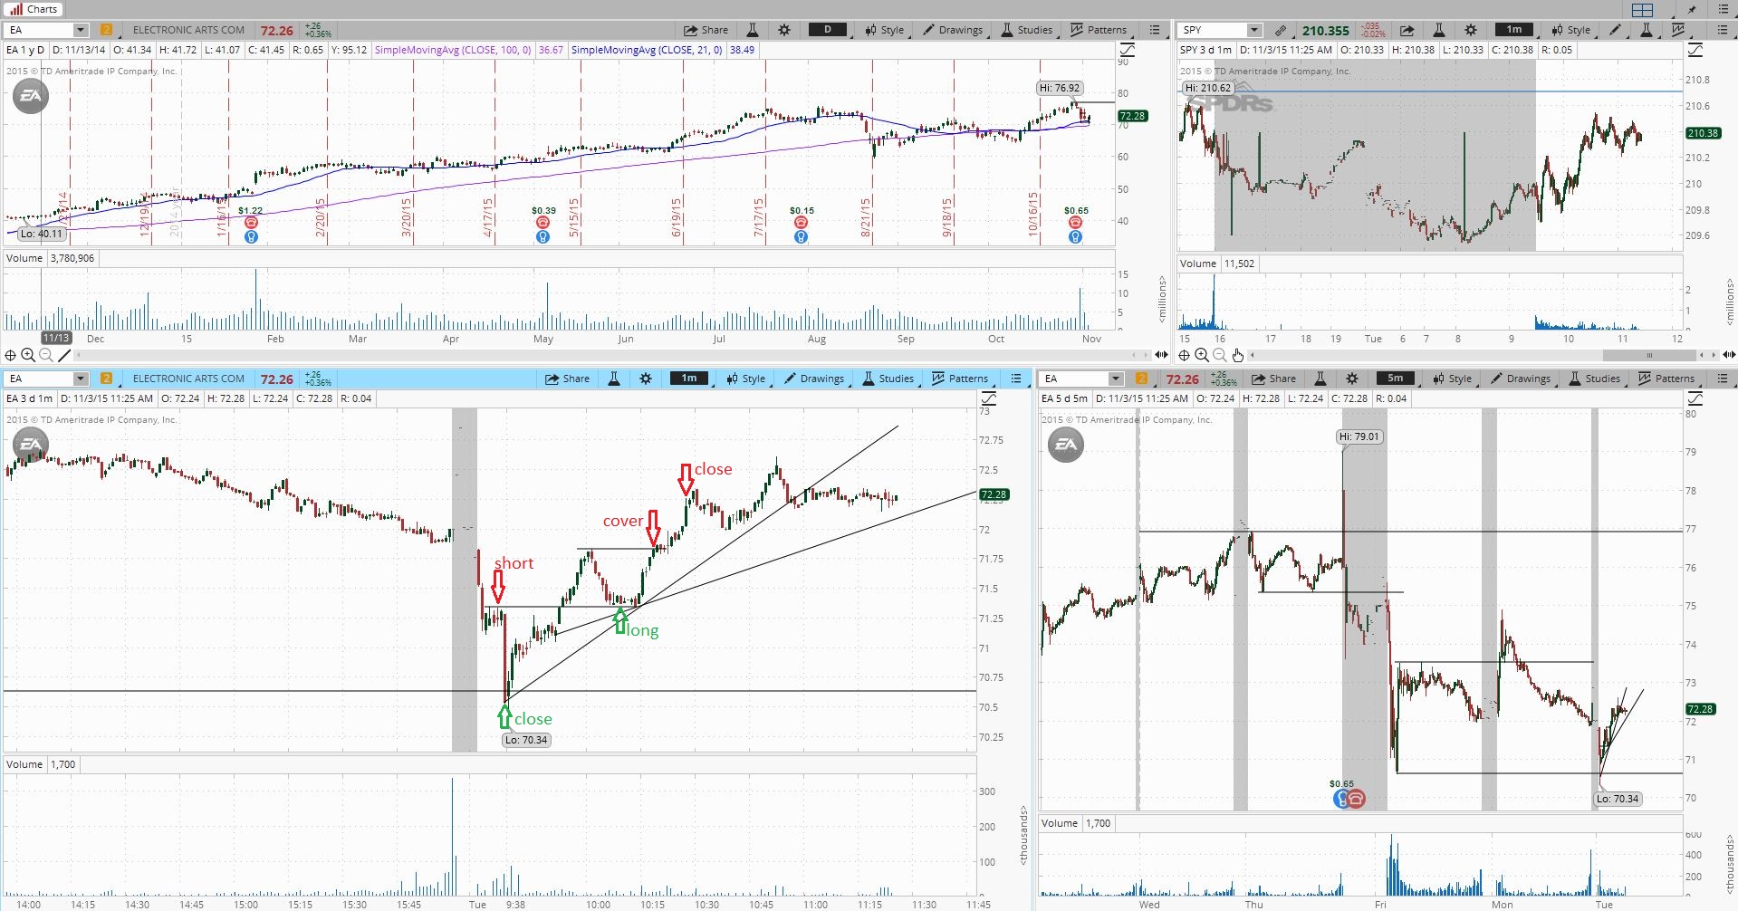Zoom in using magnifier below daily chart
The height and width of the screenshot is (911, 1738).
pos(28,355)
